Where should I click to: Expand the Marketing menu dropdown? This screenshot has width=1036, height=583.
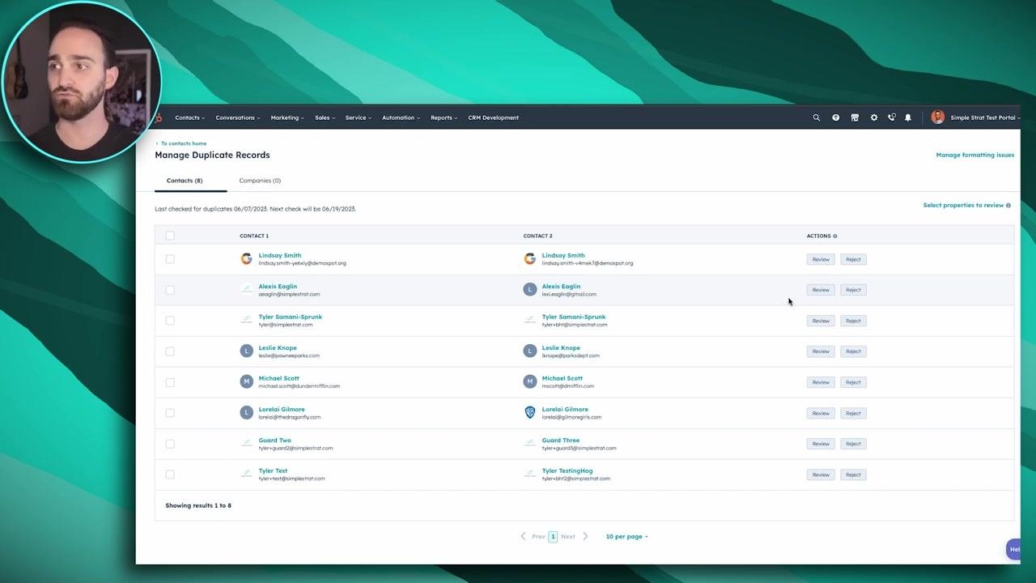tap(287, 117)
